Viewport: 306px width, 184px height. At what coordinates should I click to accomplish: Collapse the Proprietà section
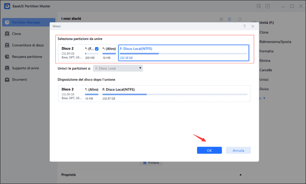coord(241,175)
